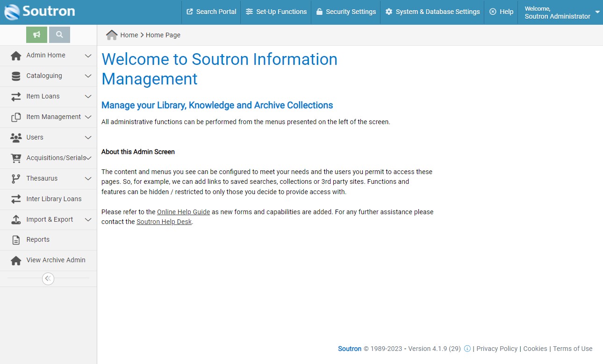This screenshot has width=603, height=364.
Task: Open the Online Help Guide link
Action: (183, 212)
